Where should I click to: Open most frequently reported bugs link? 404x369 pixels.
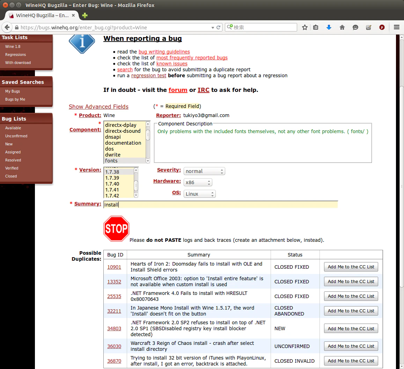[x=192, y=58]
